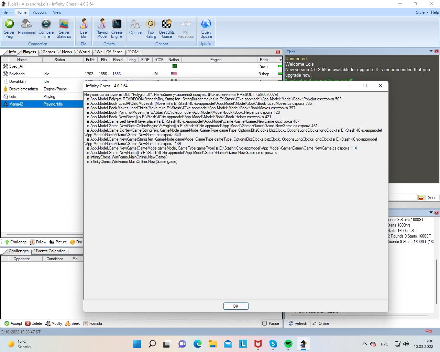Open the Wall-Of-Fame tab
The width and height of the screenshot is (440, 352).
109,52
